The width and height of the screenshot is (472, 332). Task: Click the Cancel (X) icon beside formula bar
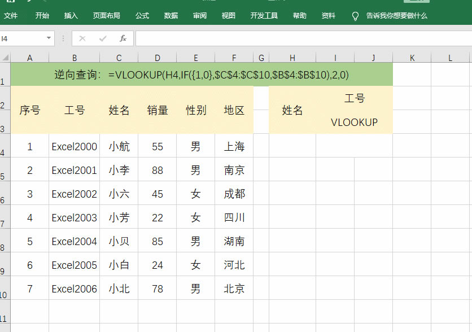[84, 38]
